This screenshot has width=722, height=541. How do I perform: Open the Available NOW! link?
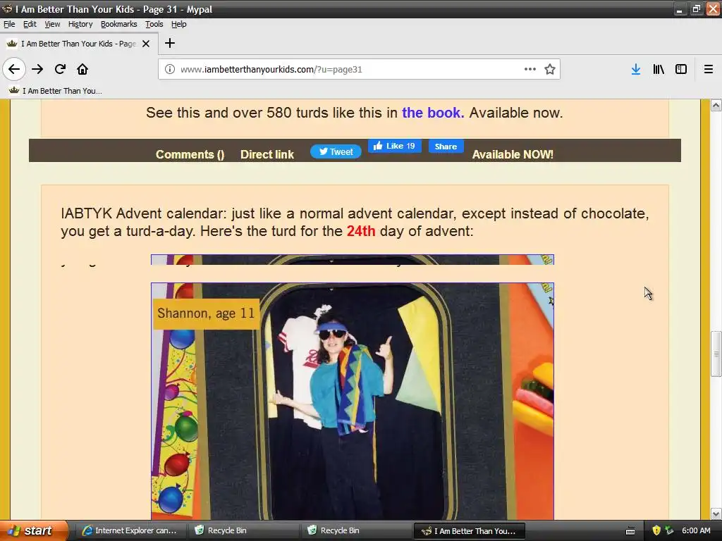[x=513, y=154]
